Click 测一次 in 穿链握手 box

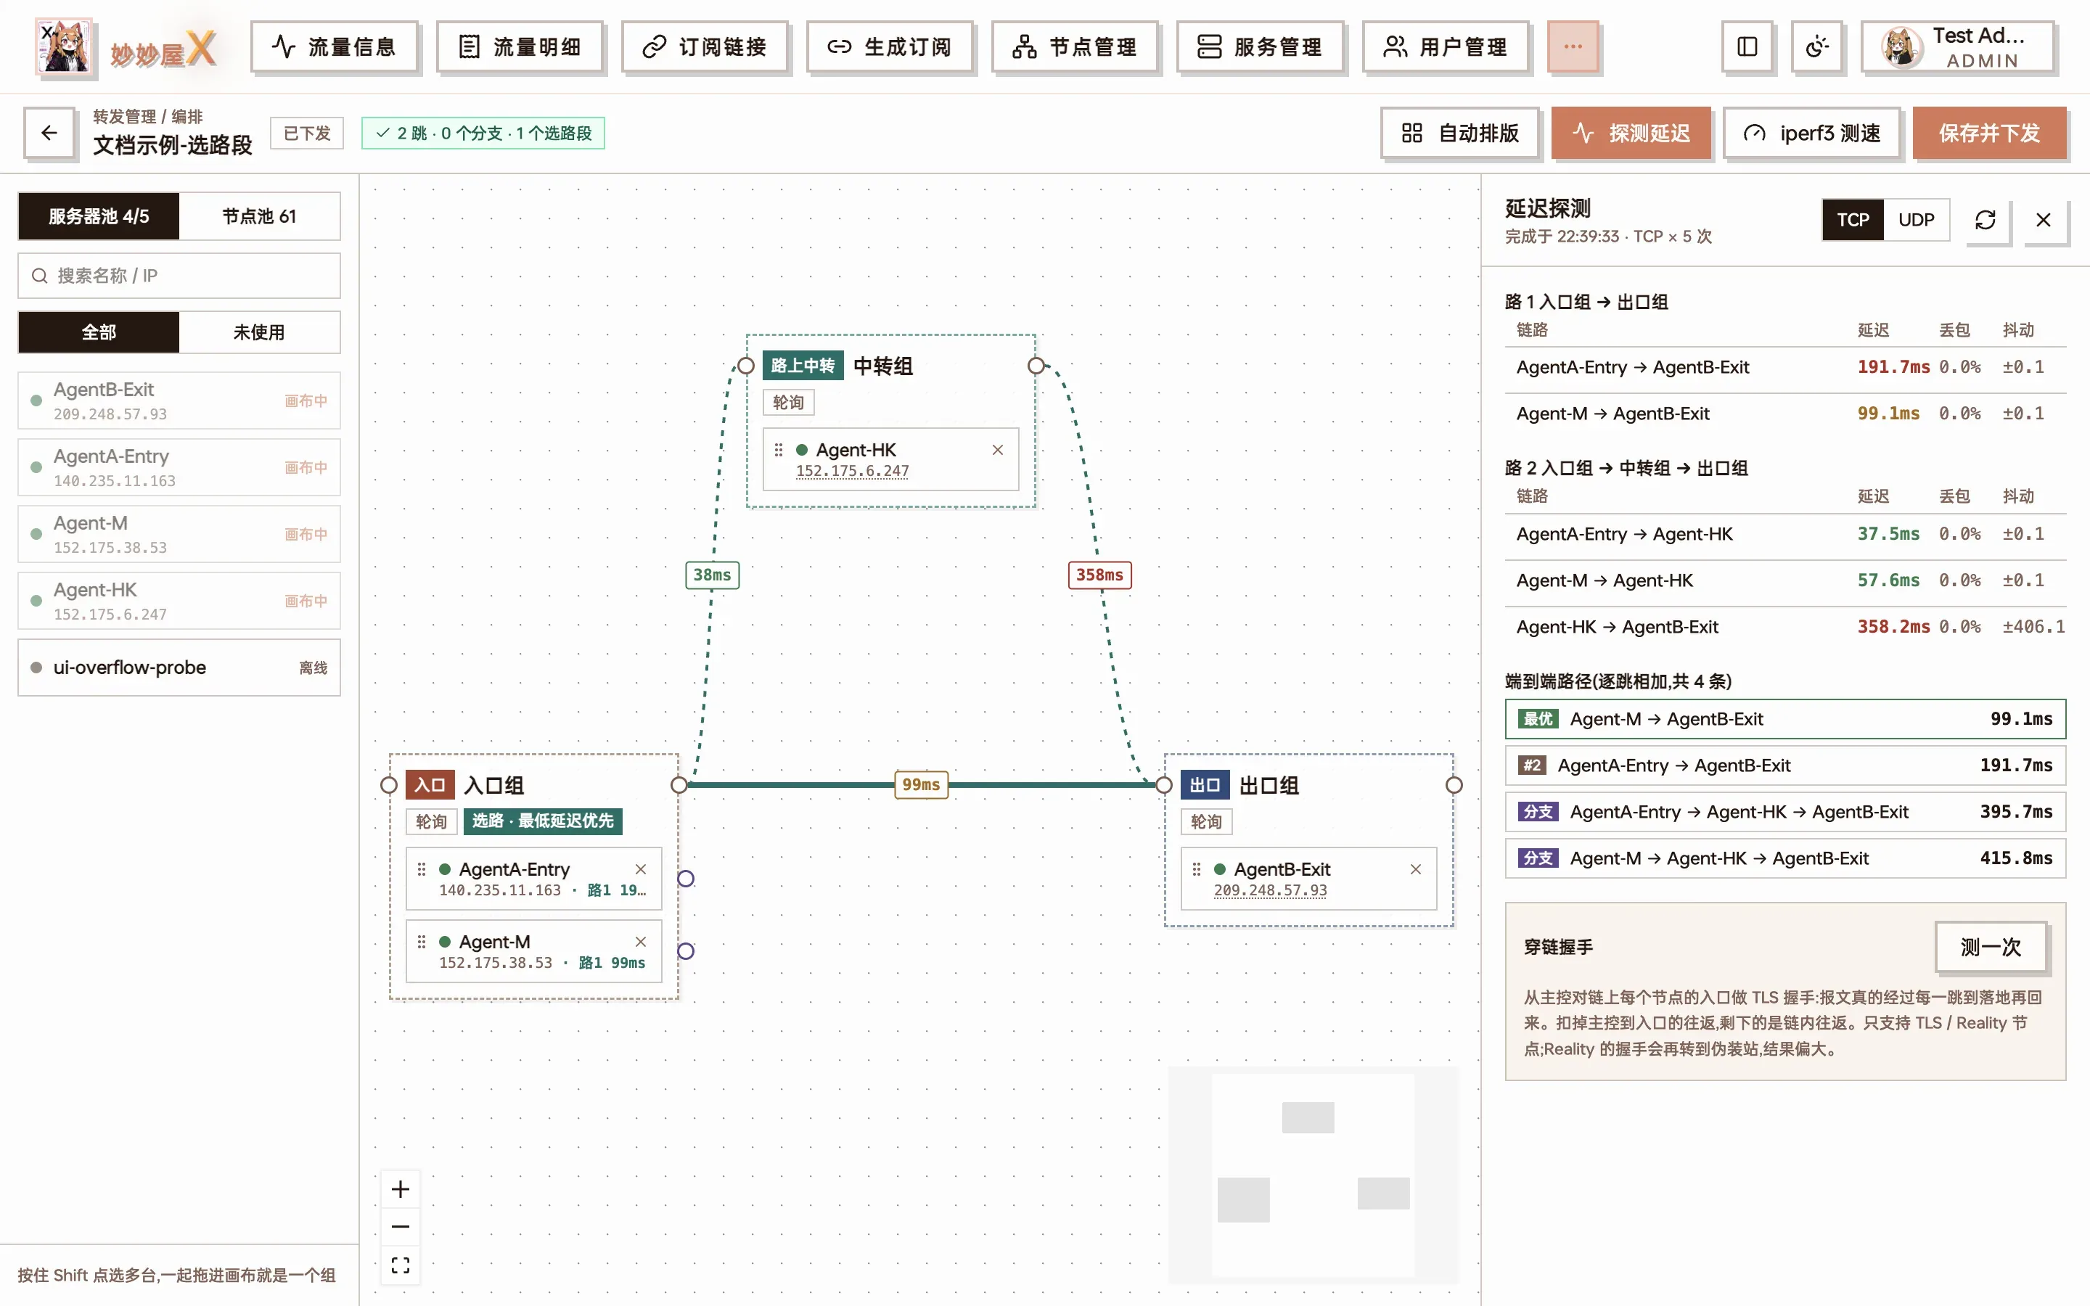click(x=1991, y=947)
